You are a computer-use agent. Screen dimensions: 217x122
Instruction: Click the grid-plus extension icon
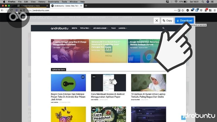coord(210,10)
